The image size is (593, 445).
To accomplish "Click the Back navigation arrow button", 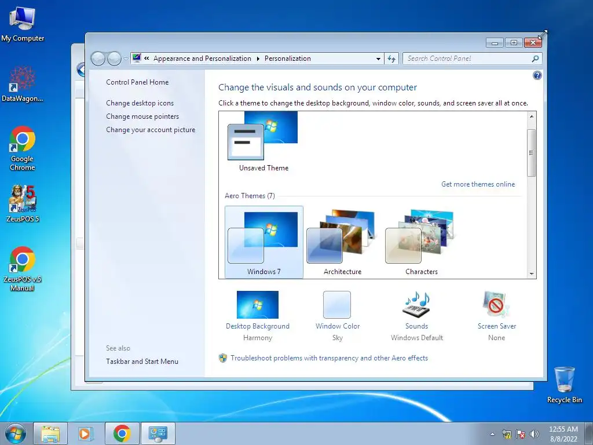I will 98,59.
